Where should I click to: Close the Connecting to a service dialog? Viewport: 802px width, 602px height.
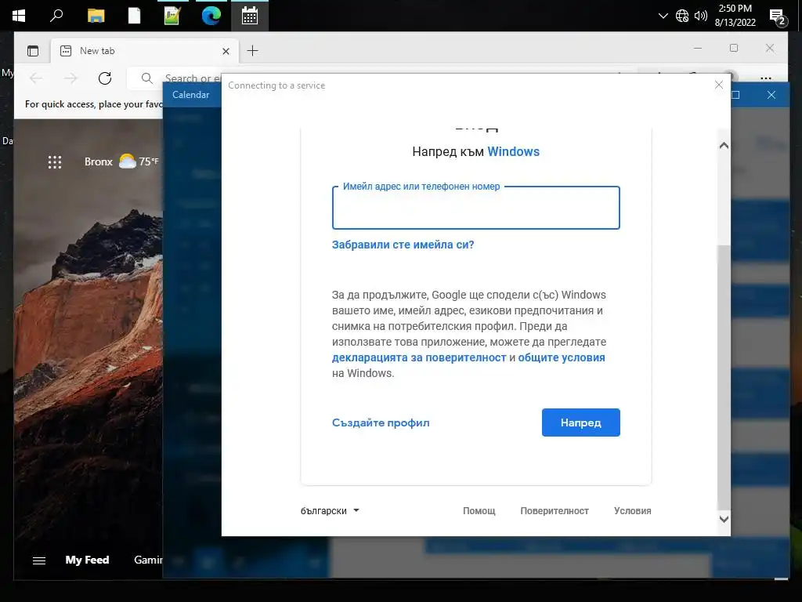pyautogui.click(x=719, y=85)
